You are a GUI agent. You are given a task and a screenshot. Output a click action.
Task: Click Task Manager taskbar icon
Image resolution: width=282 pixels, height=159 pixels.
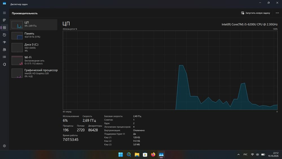pos(161,154)
